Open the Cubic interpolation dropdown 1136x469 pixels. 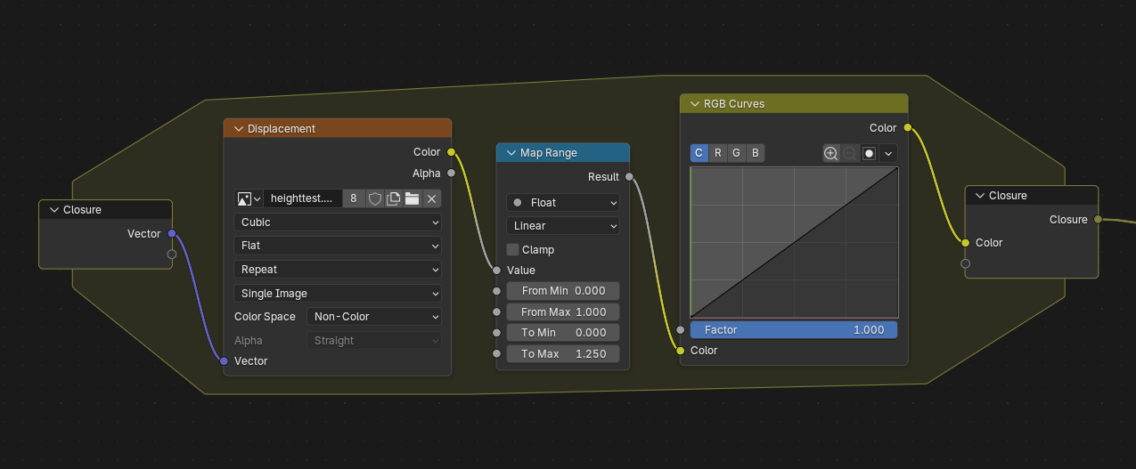click(338, 222)
